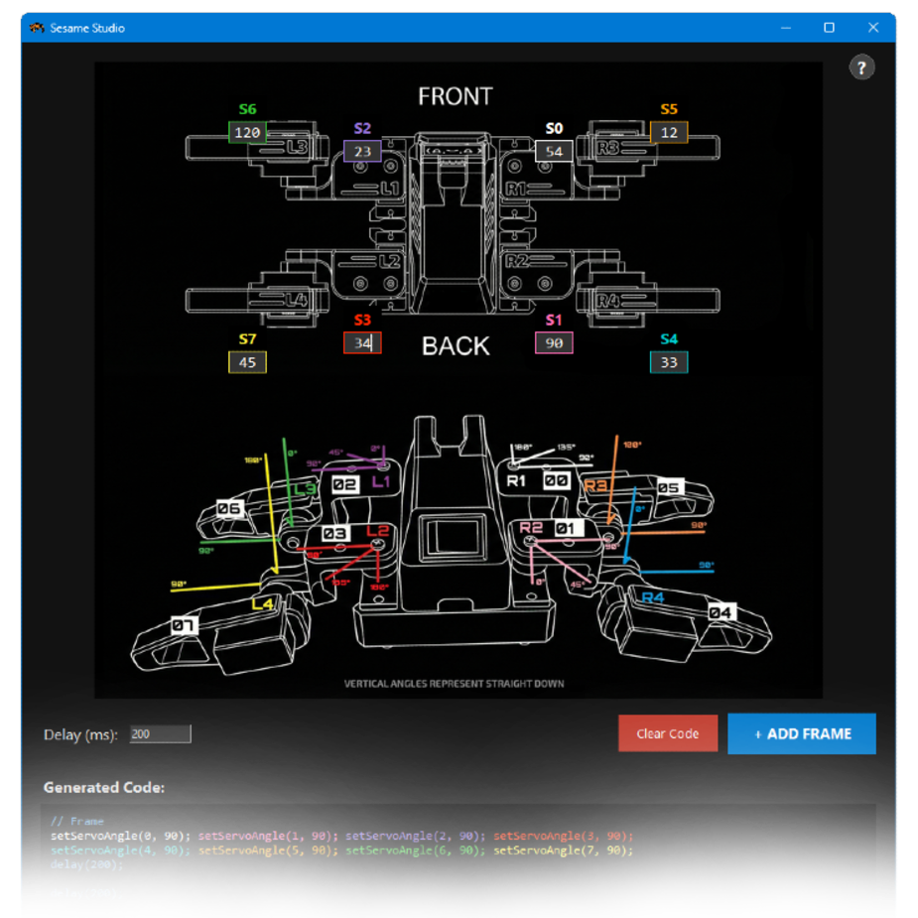This screenshot has width=918, height=918.
Task: Close the Sesame Studio window
Action: pyautogui.click(x=873, y=28)
